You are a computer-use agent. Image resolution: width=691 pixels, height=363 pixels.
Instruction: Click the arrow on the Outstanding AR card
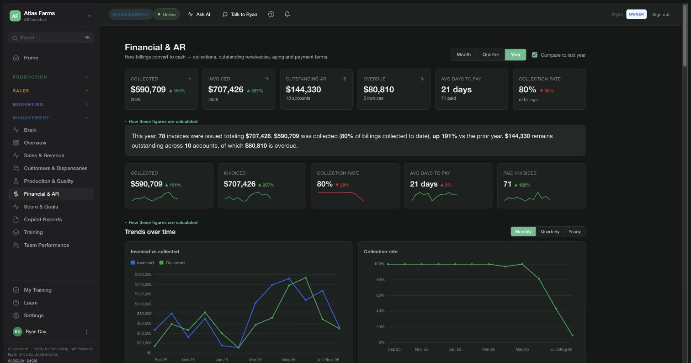344,79
